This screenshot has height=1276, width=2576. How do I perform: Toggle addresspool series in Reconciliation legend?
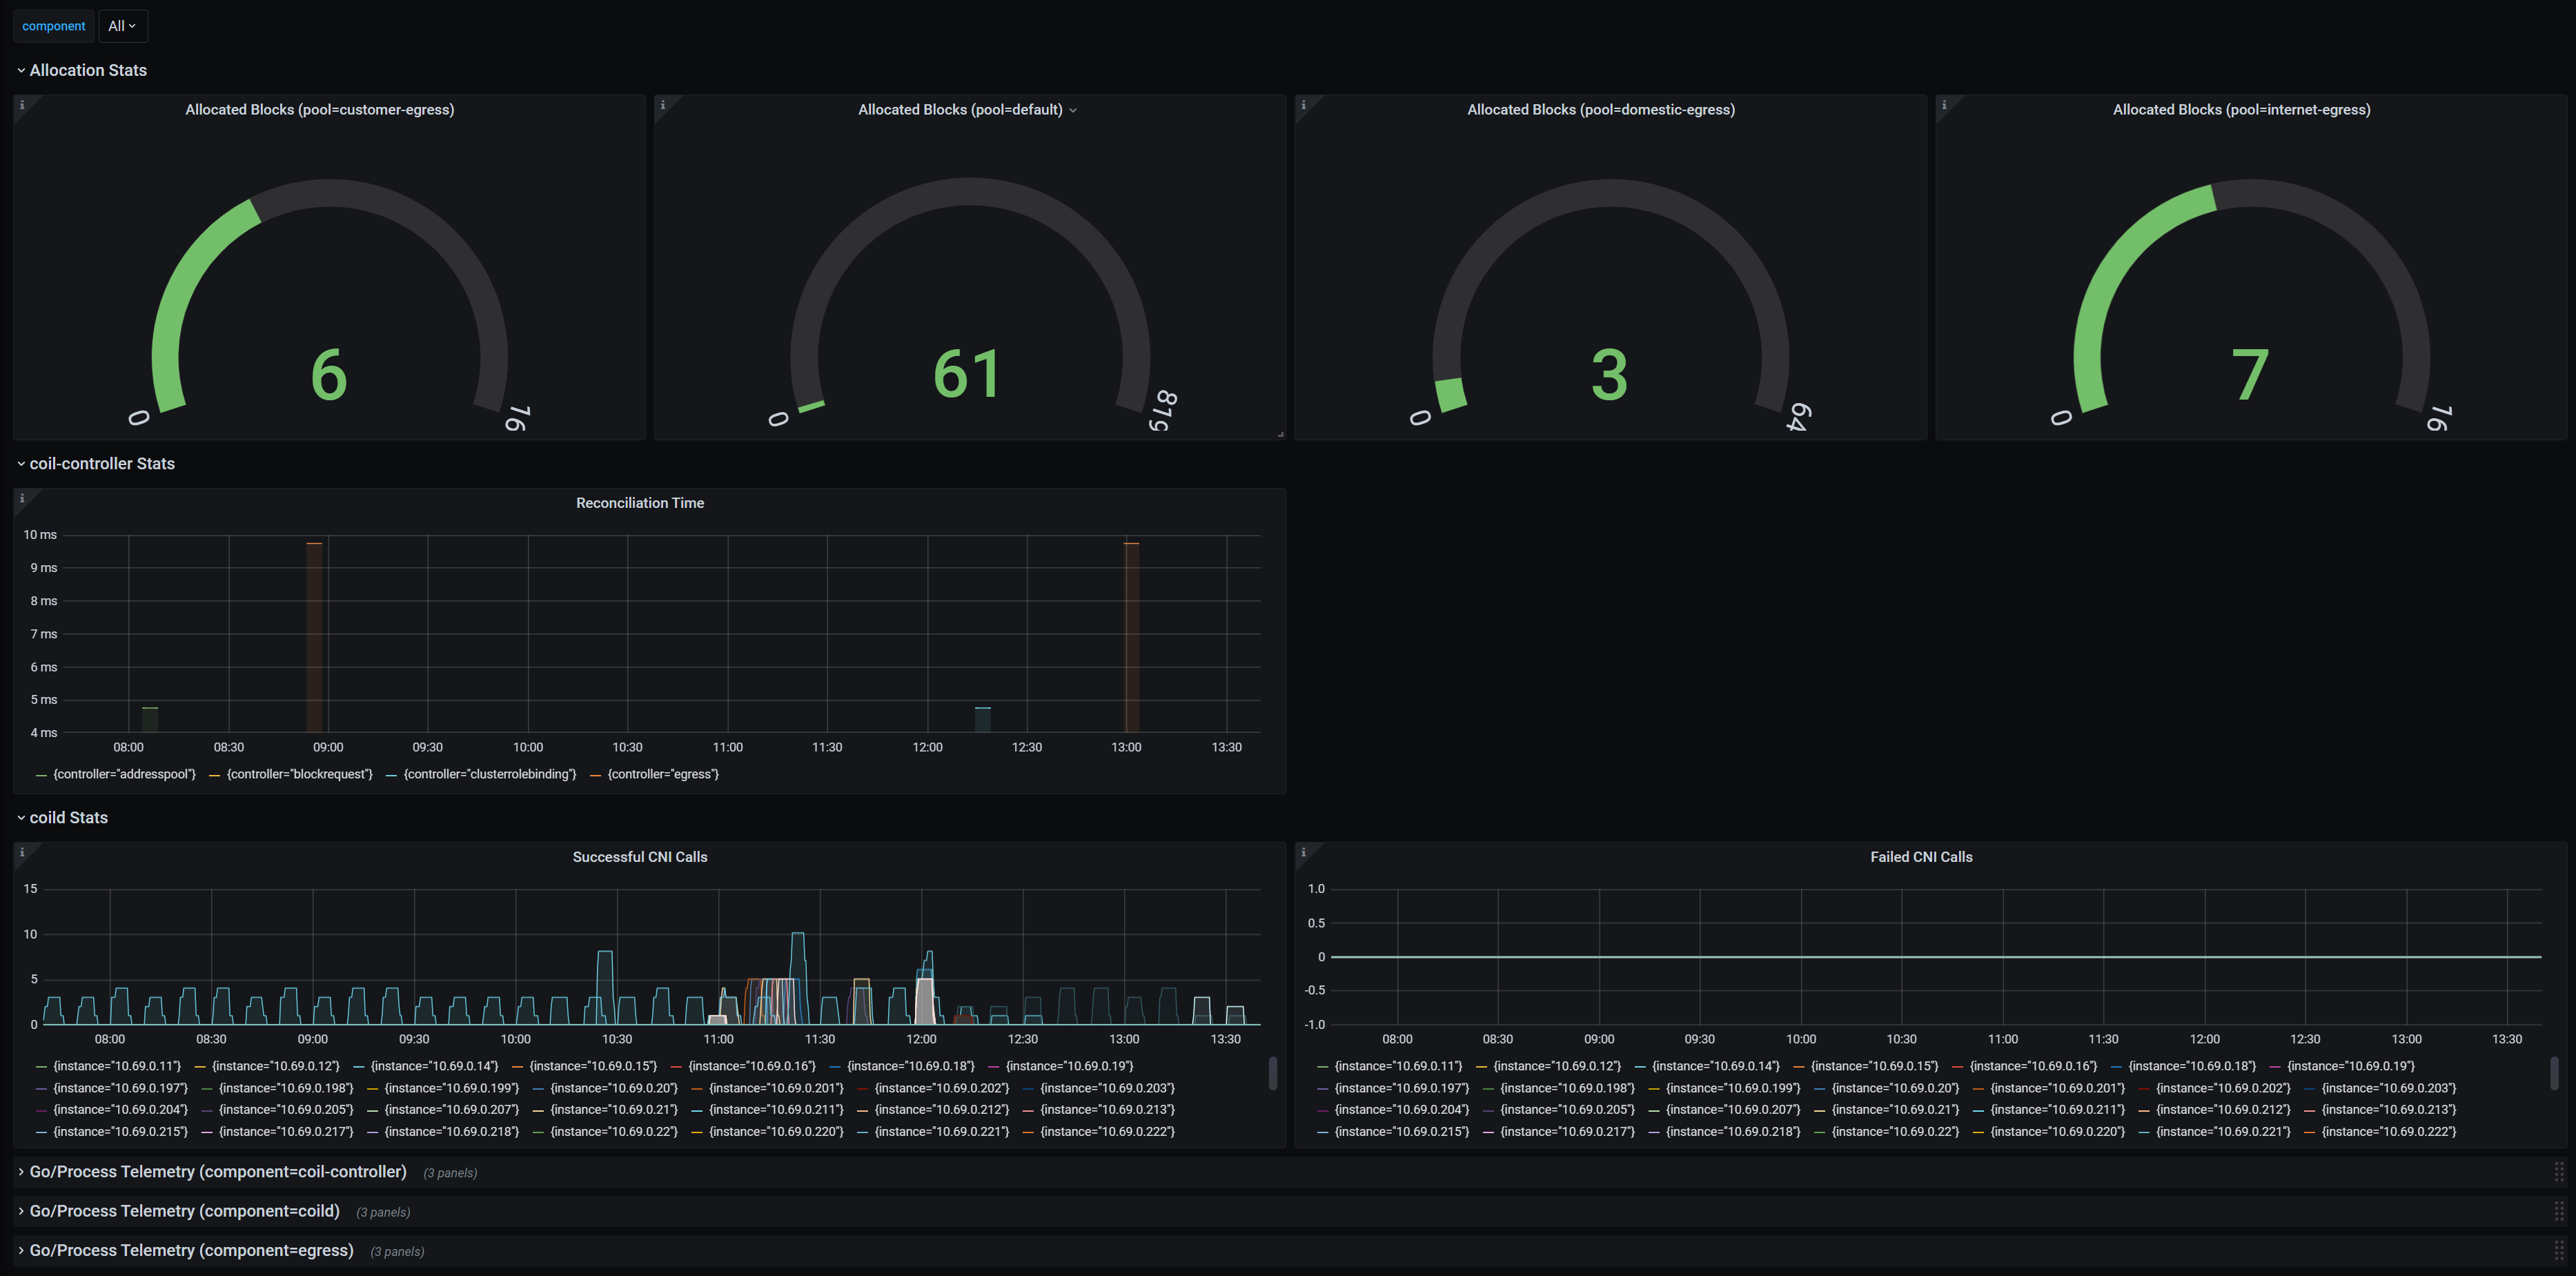tap(124, 774)
